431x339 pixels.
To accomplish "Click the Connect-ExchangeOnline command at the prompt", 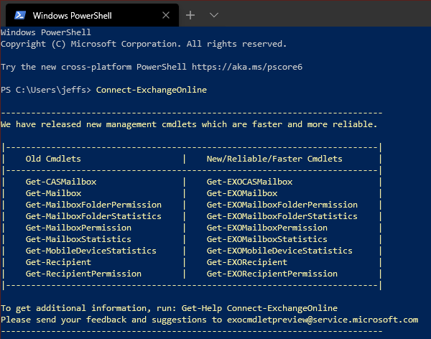I will [x=151, y=90].
